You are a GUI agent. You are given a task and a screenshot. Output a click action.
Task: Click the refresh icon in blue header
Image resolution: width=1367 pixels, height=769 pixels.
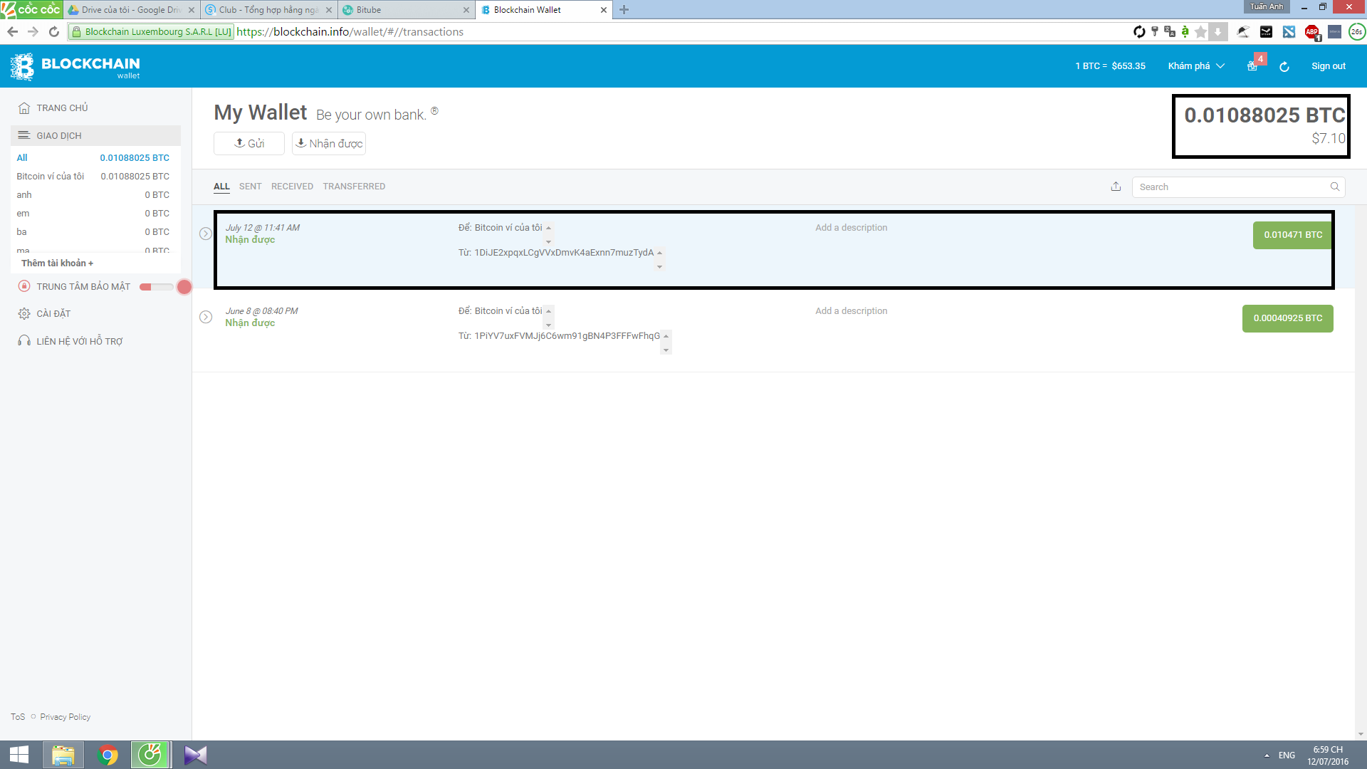1284,67
